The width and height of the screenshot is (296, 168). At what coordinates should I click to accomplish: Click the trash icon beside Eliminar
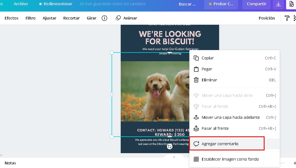point(196,80)
